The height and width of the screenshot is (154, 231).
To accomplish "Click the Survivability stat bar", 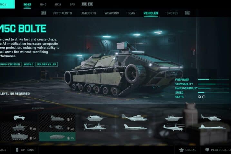I will [214, 84].
